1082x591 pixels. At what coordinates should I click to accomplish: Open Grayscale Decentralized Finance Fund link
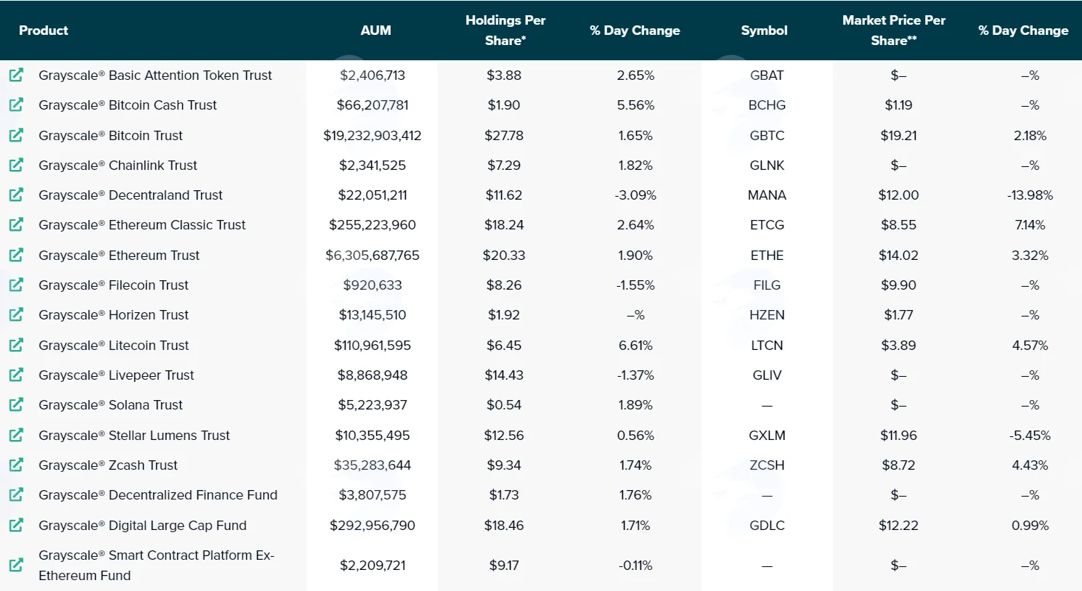click(158, 494)
